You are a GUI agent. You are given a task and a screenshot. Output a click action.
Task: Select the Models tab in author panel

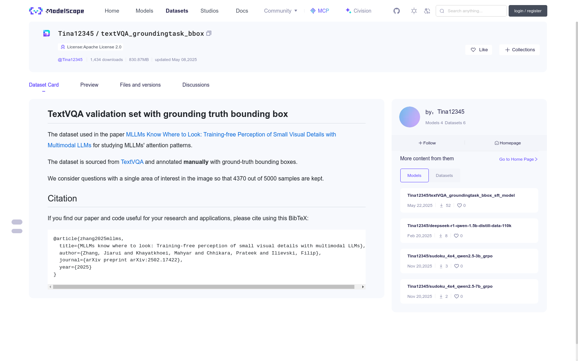pos(414,175)
